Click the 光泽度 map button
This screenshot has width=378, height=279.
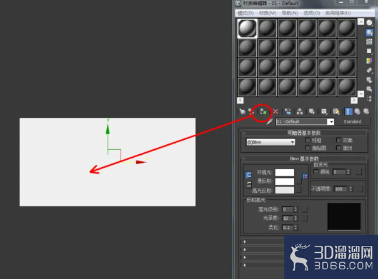coord(305,218)
